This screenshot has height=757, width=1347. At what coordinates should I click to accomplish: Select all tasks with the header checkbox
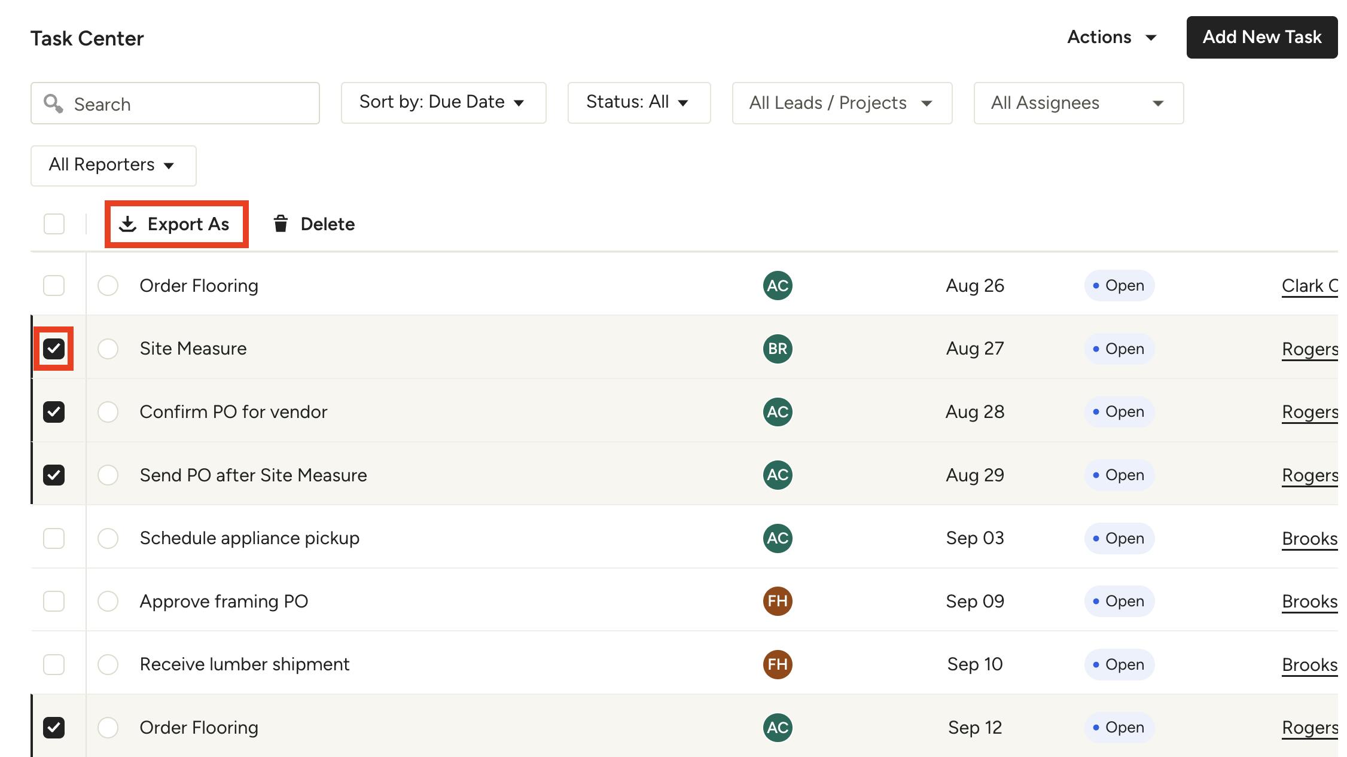click(x=54, y=224)
